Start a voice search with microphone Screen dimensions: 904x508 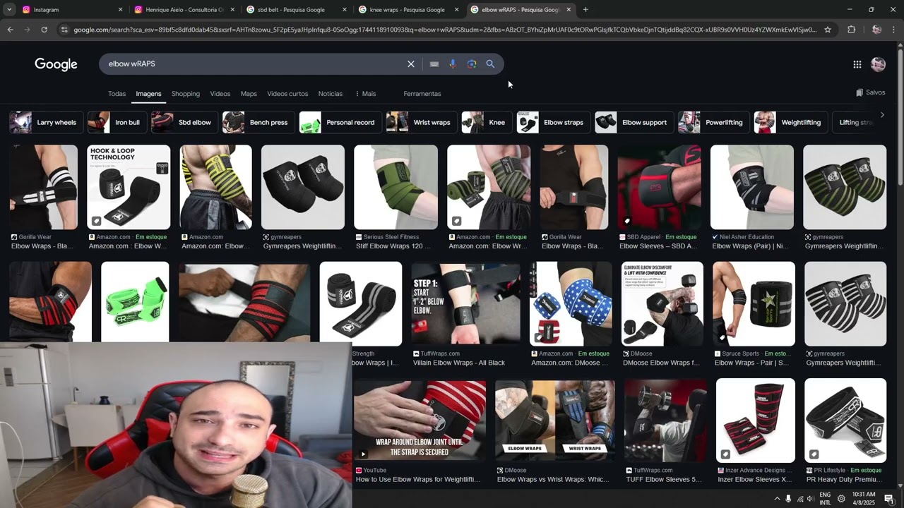click(453, 64)
